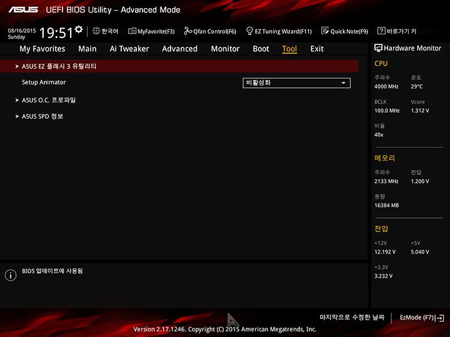Viewport: 450px width, 337px height.
Task: Switch to EzMode (F7) label
Action: (417, 318)
